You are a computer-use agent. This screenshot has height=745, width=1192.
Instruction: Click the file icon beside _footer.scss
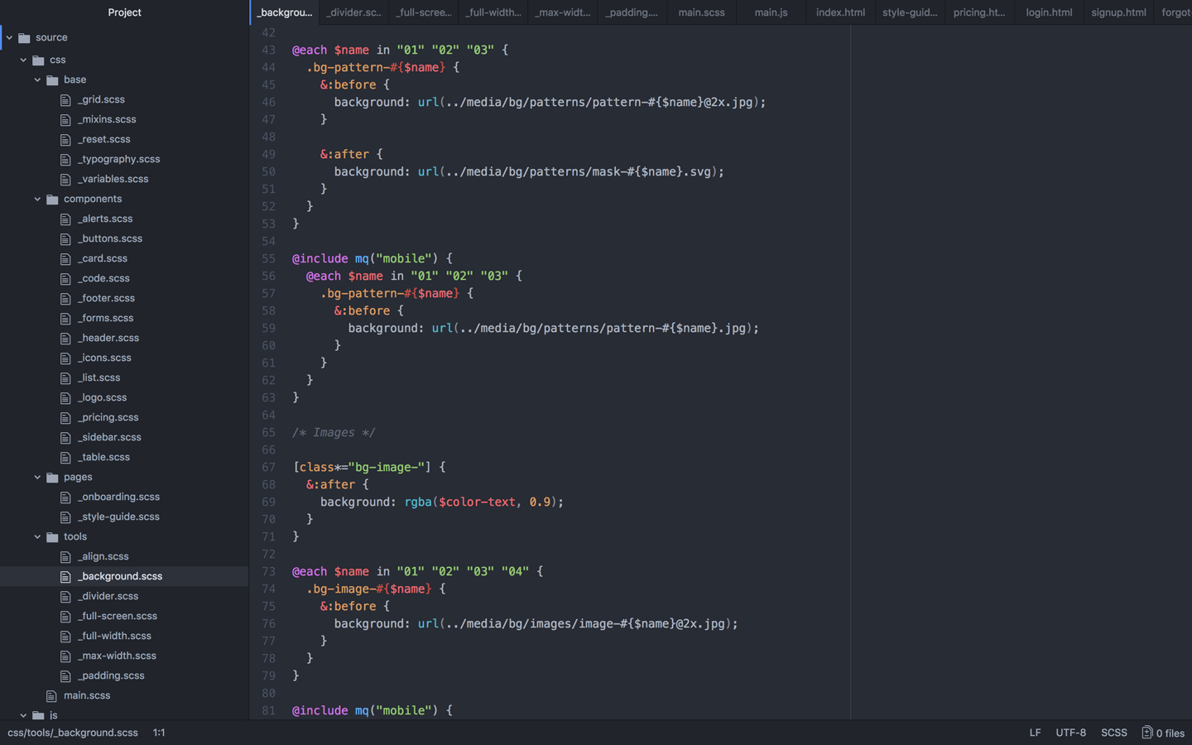[66, 298]
